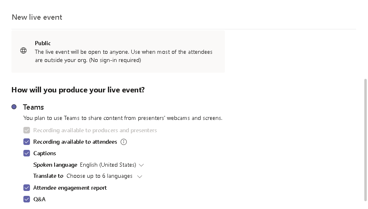Disable the Attendee engagement report checkbox

27,188
